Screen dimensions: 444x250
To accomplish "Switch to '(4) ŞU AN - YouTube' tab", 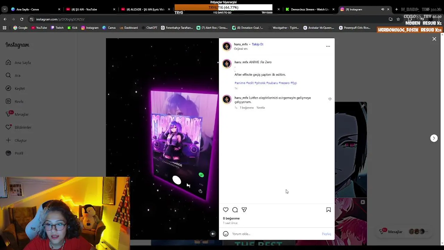I will click(x=90, y=9).
